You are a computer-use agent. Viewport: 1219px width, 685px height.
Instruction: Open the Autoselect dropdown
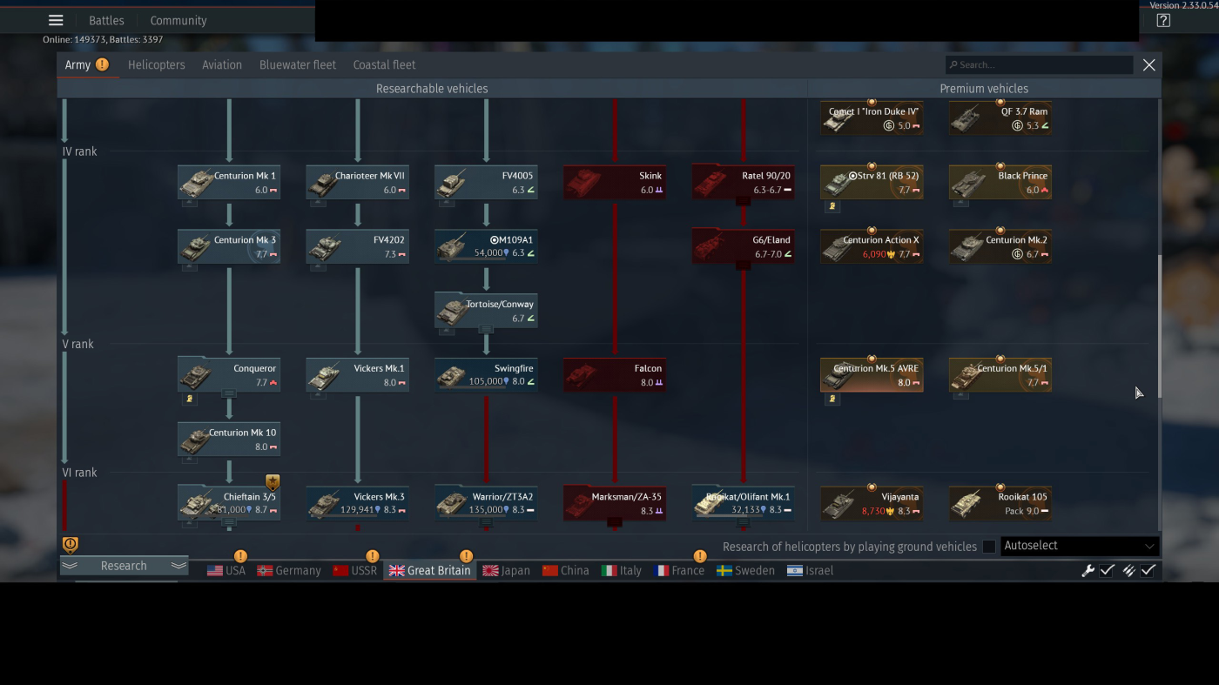point(1080,547)
